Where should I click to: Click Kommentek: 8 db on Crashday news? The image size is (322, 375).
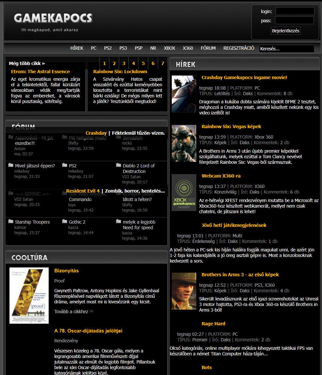point(275,94)
